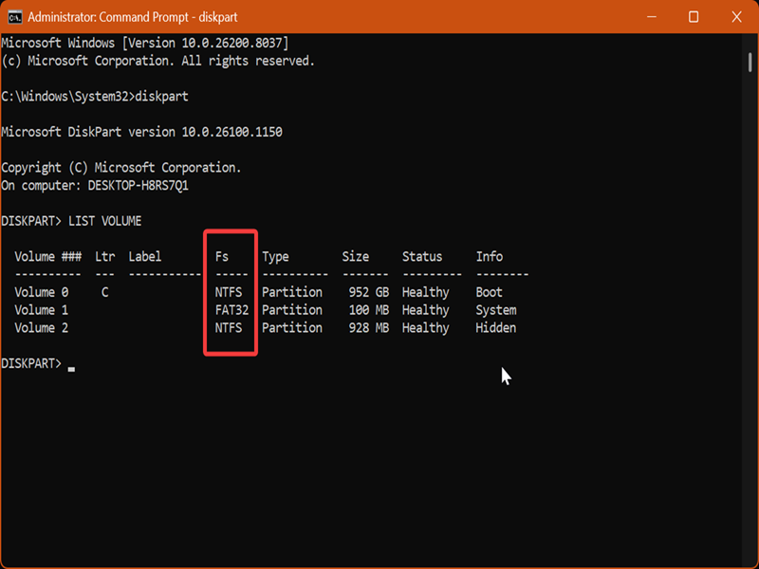The image size is (759, 569).
Task: Maximize the Command Prompt window
Action: click(694, 17)
